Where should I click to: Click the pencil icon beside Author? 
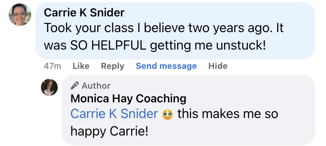click(75, 86)
